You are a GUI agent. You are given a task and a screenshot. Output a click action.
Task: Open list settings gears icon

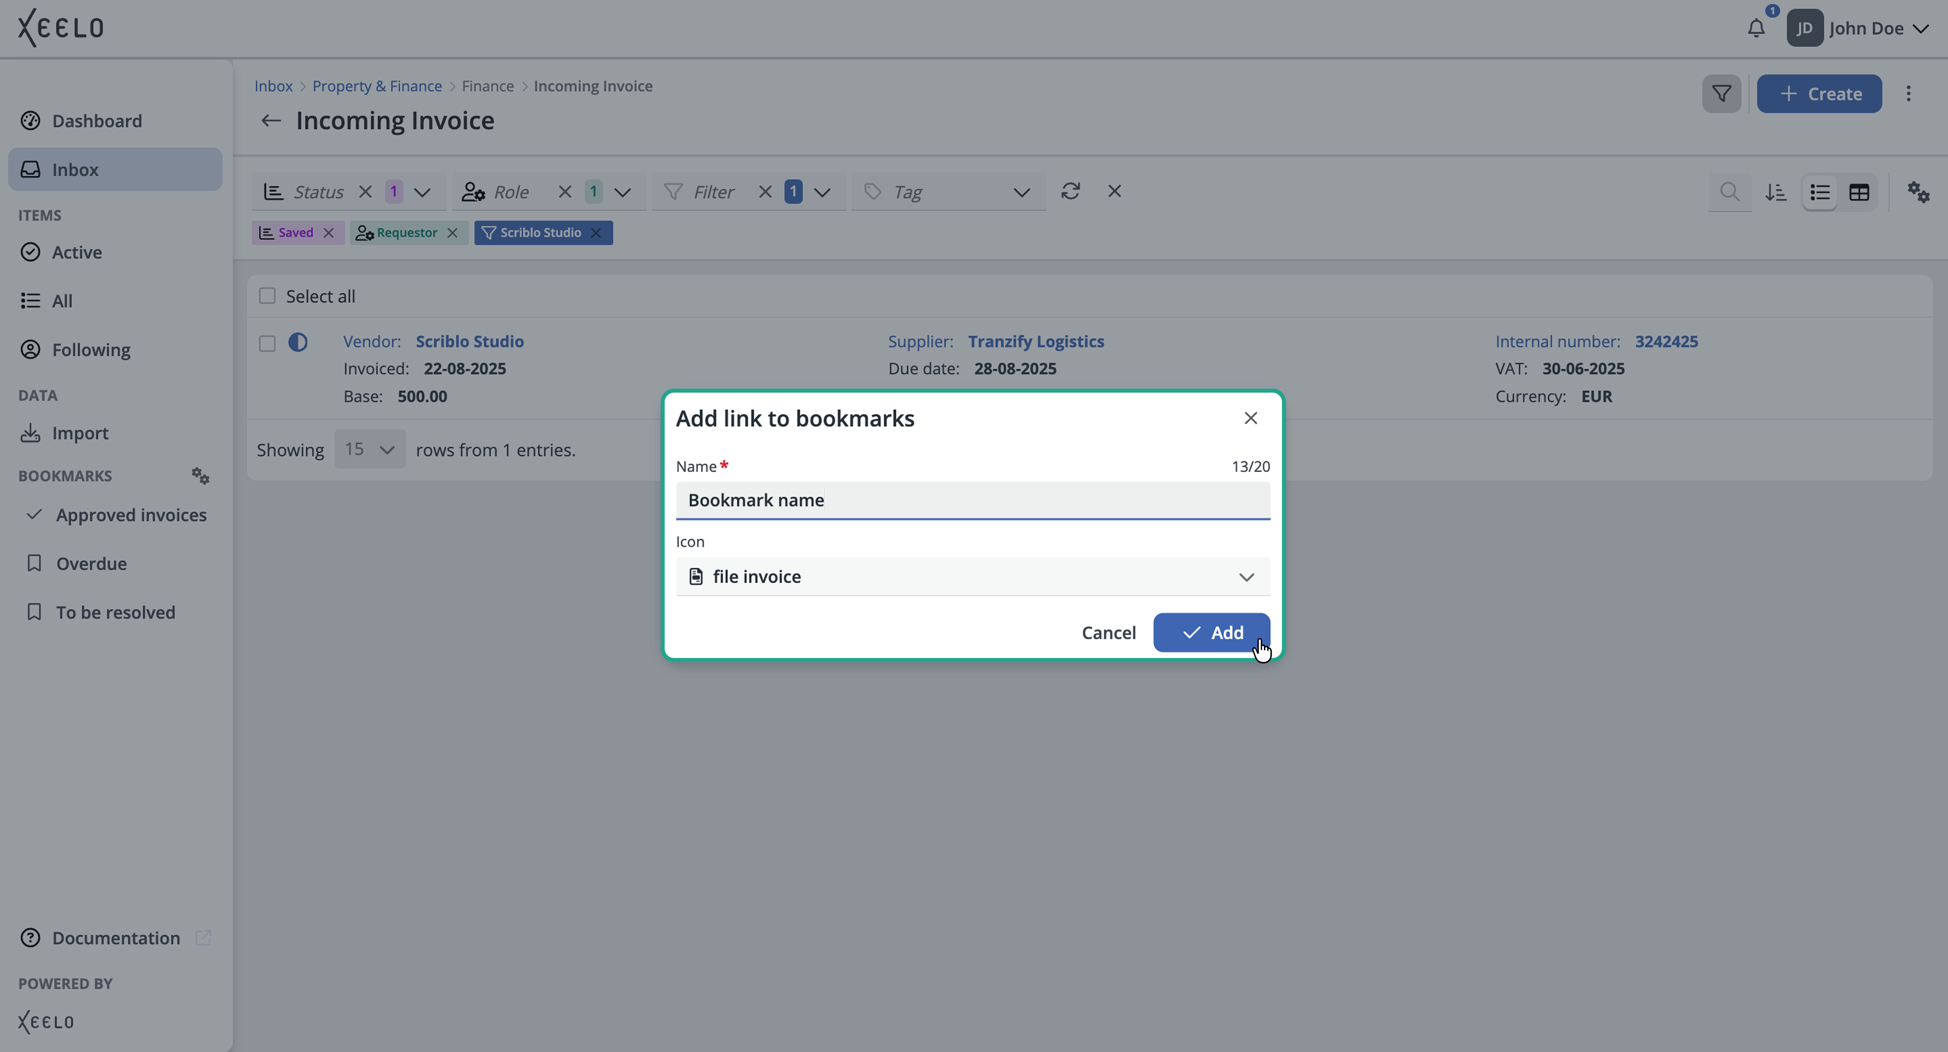1918,192
